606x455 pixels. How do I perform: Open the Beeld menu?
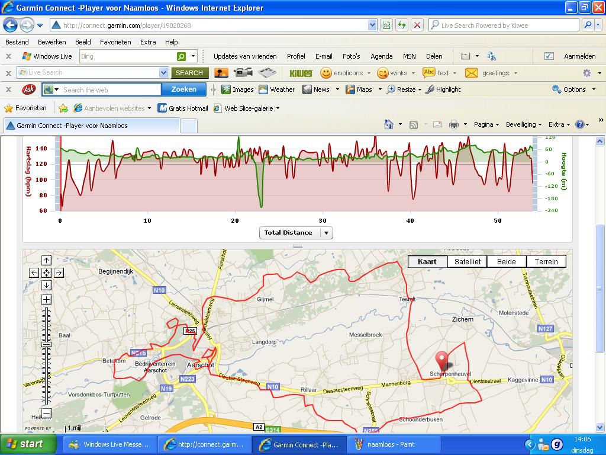[83, 42]
